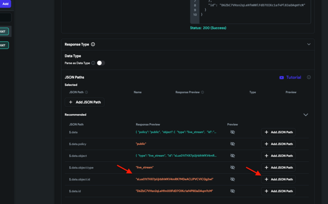This screenshot has height=204, width=328.
Task: Click the $.data.object.type path text
Action: pos(81,167)
